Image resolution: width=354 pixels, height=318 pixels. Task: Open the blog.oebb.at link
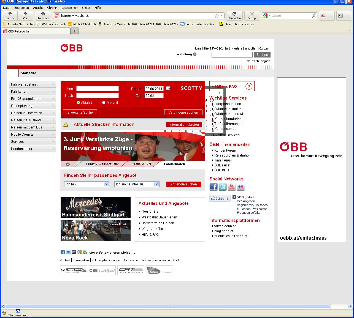click(224, 231)
